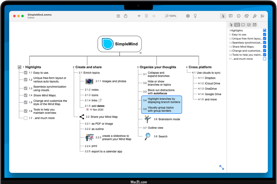Viewport: 277px width, 184px height.
Task: Select 'Enrich topics' node to collapse it
Action: (x=91, y=73)
